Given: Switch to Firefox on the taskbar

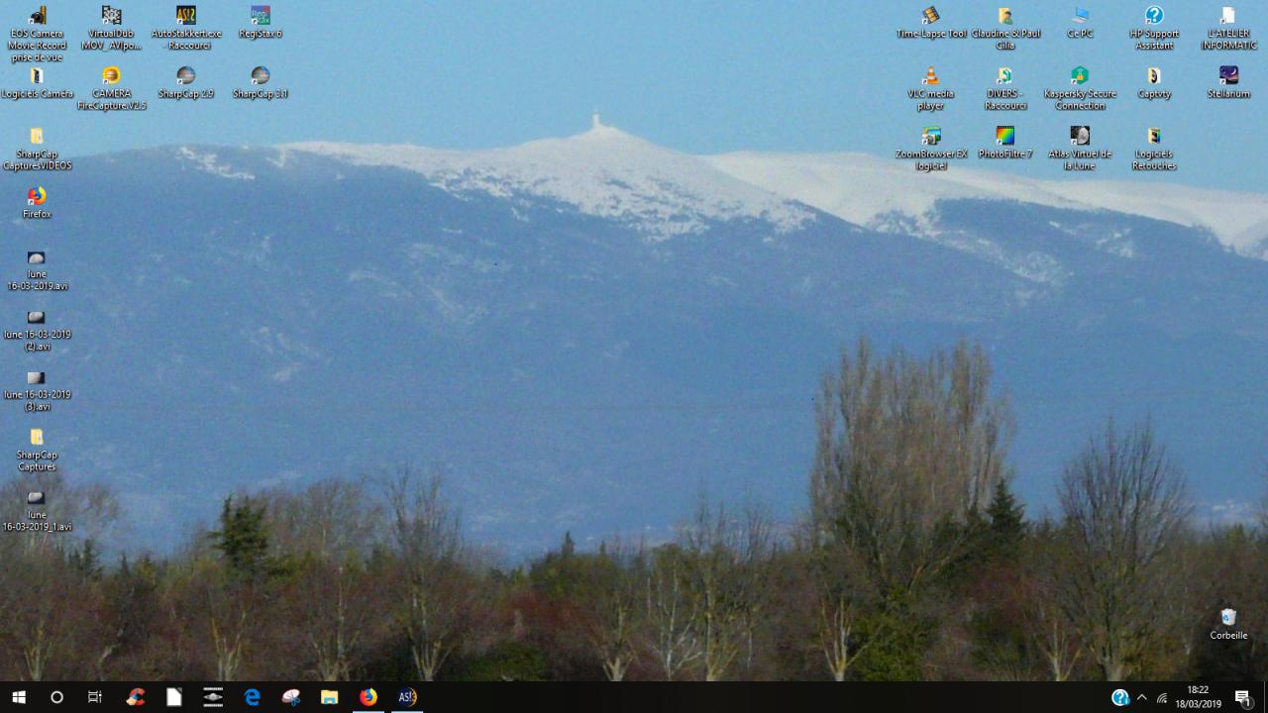Looking at the screenshot, I should coord(368,697).
